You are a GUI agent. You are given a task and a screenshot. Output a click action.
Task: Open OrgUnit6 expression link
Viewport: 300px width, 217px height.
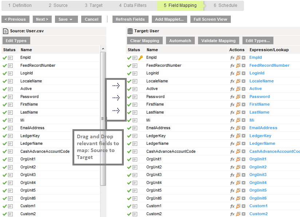tap(258, 198)
